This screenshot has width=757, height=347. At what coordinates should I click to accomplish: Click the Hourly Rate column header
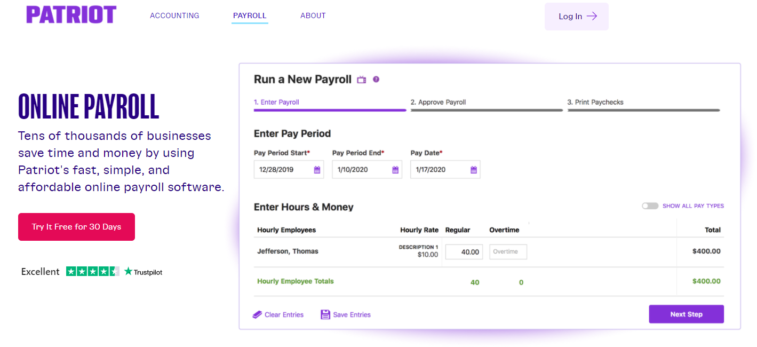point(419,230)
